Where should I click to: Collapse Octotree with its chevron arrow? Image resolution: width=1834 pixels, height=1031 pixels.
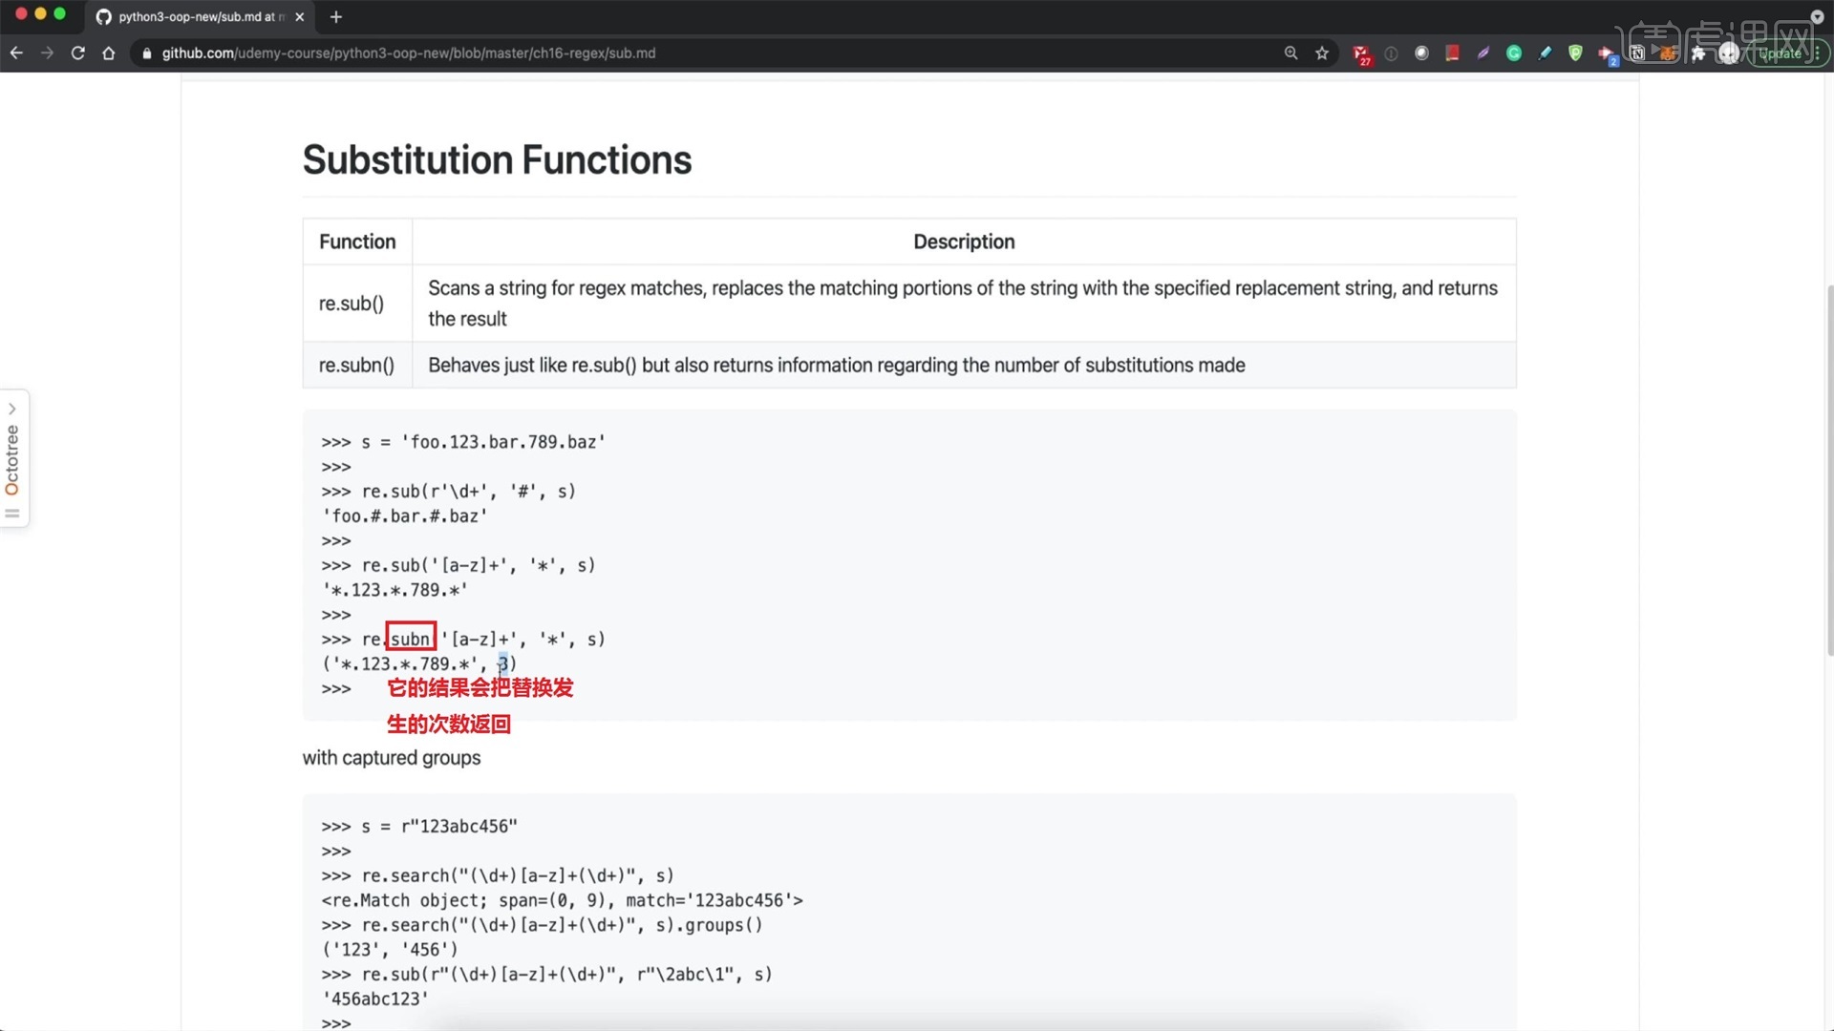(12, 407)
